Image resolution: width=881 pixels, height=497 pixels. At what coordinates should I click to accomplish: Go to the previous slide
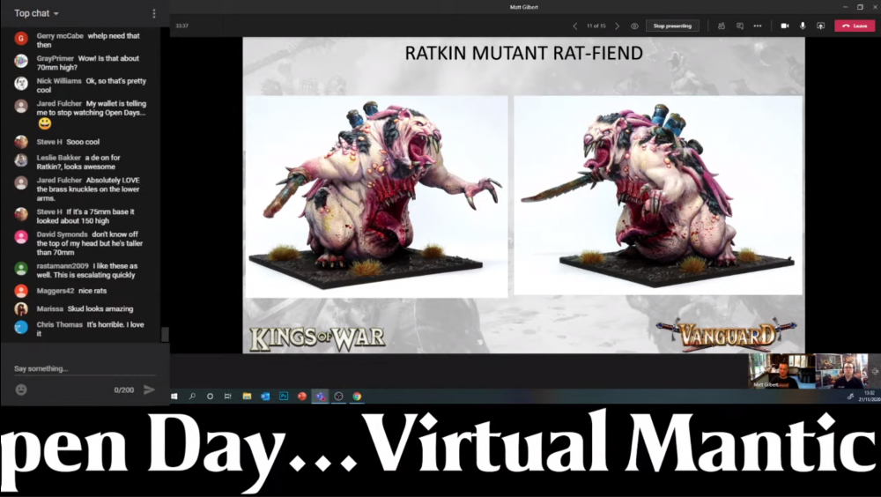(575, 26)
